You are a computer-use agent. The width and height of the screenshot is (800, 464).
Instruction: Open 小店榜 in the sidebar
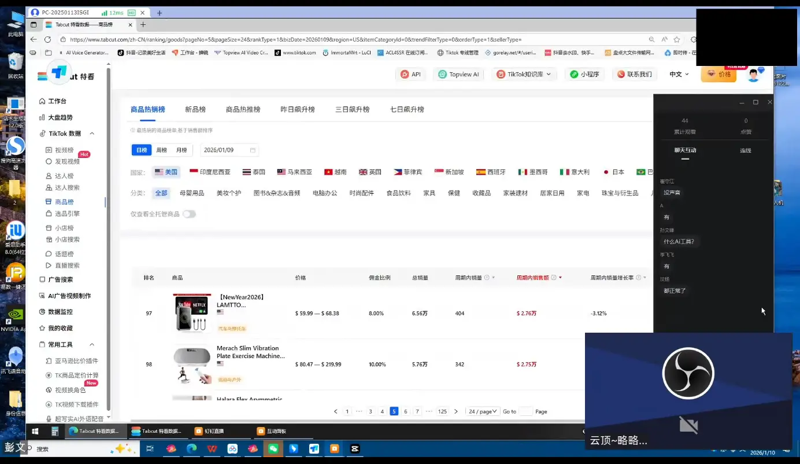coord(65,227)
